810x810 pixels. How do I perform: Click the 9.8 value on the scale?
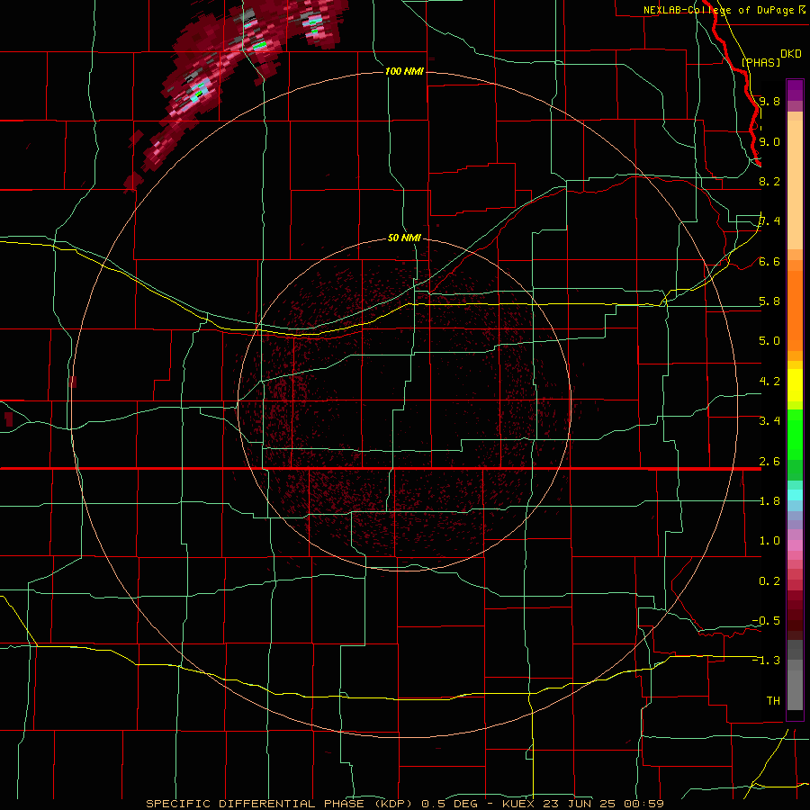click(769, 101)
